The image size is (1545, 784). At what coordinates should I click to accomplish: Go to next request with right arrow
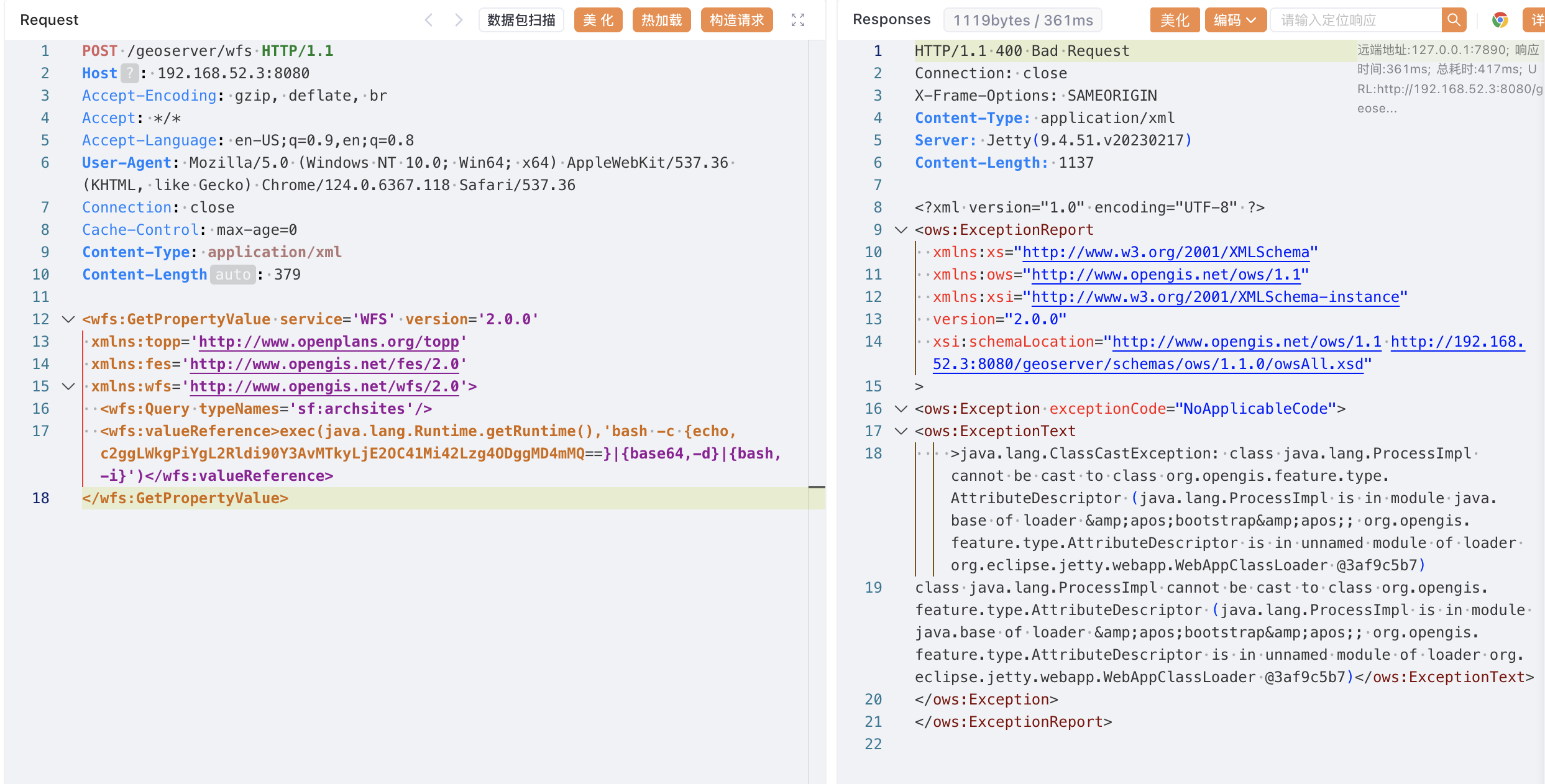tap(459, 20)
